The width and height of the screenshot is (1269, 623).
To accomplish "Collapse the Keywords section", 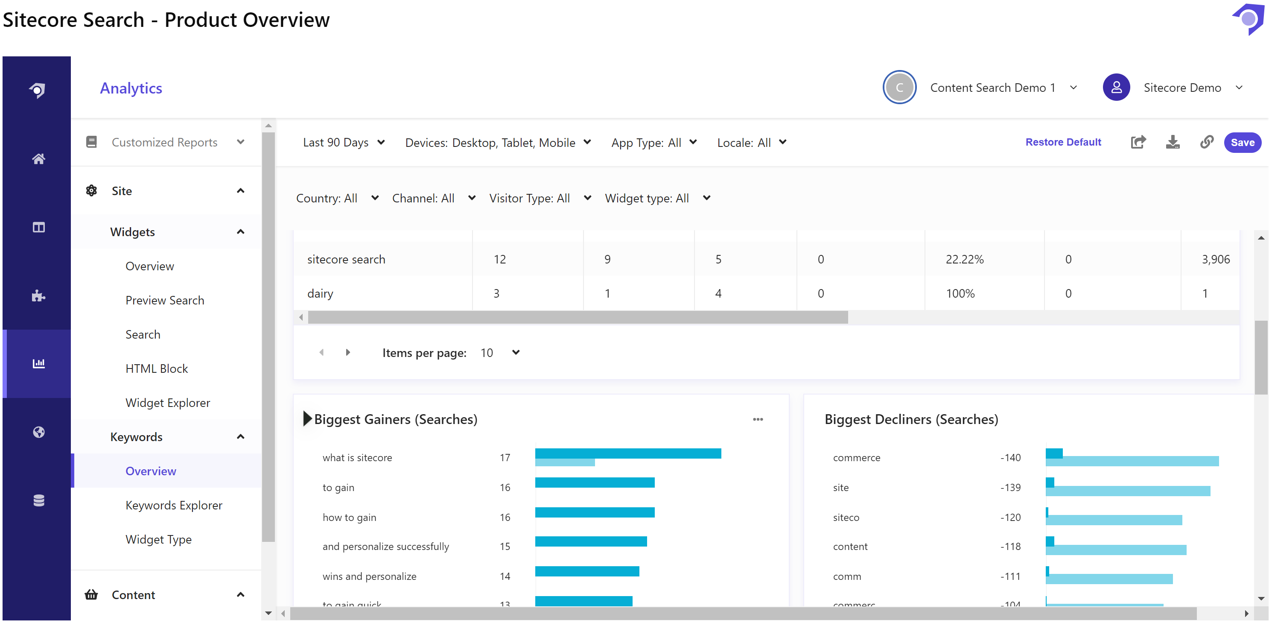I will pyautogui.click(x=240, y=437).
